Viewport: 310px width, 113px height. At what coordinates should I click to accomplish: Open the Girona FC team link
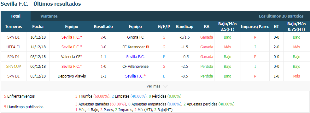tap(135, 37)
